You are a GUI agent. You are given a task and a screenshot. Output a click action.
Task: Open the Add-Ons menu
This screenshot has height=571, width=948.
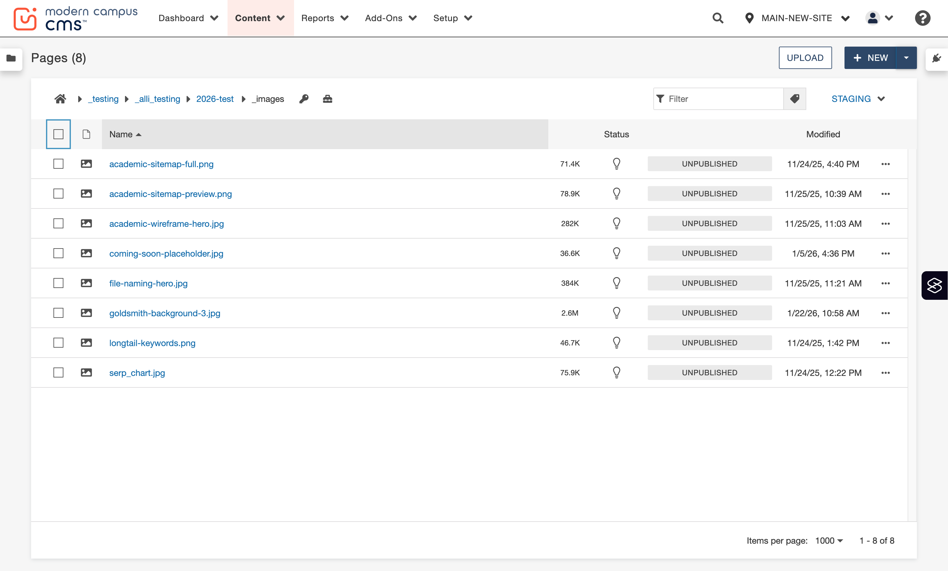[391, 18]
